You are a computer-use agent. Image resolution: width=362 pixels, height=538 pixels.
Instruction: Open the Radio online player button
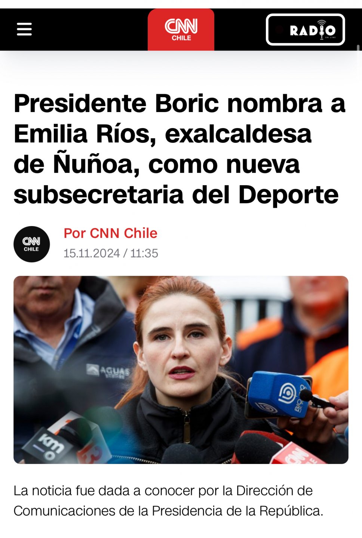tap(305, 30)
